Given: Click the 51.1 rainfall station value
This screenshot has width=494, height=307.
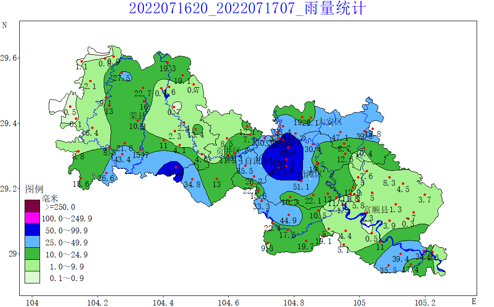Looking at the screenshot, I should click(x=301, y=187).
